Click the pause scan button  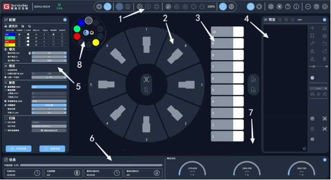pos(148,7)
